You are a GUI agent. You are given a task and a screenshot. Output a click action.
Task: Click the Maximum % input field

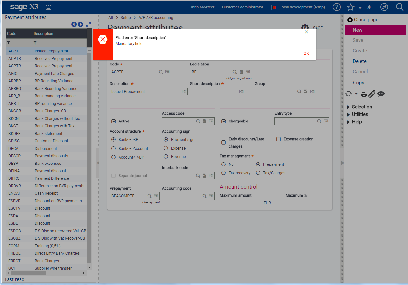click(306, 203)
